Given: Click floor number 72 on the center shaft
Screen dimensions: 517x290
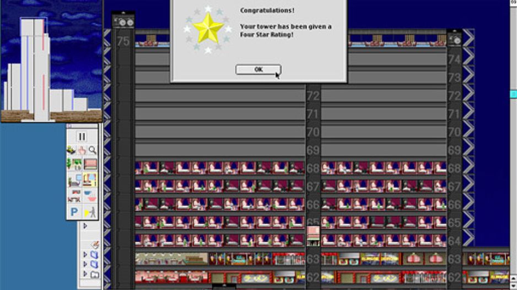Looking at the screenshot, I should click(313, 96).
